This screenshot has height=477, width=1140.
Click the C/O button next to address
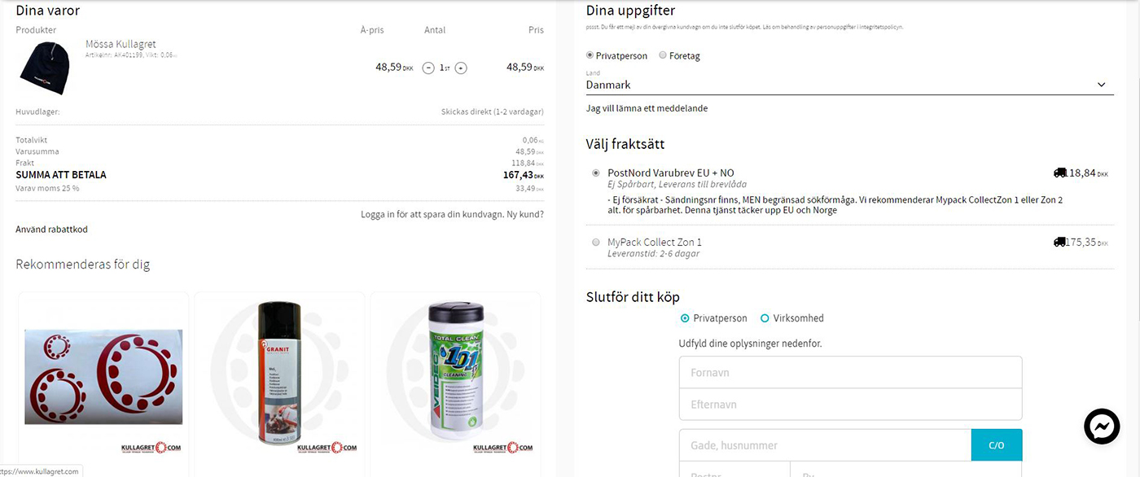pyautogui.click(x=997, y=445)
